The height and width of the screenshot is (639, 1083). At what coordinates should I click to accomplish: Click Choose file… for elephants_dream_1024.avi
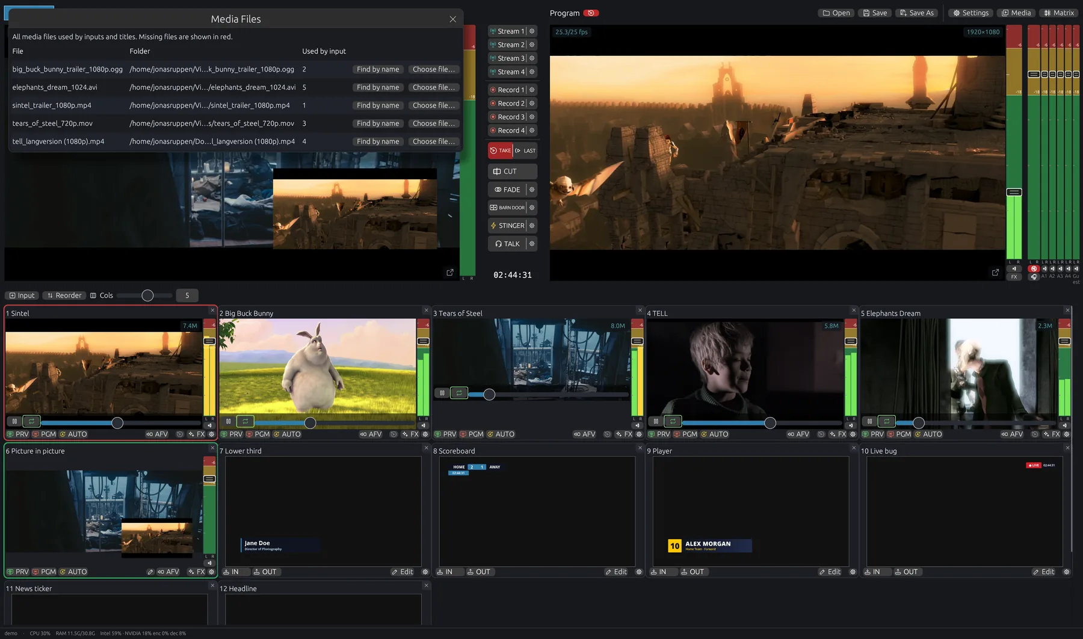pos(433,87)
